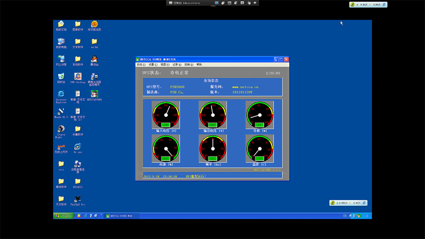
Task: Open the 系统 menu in Power Monitor
Action: click(141, 65)
